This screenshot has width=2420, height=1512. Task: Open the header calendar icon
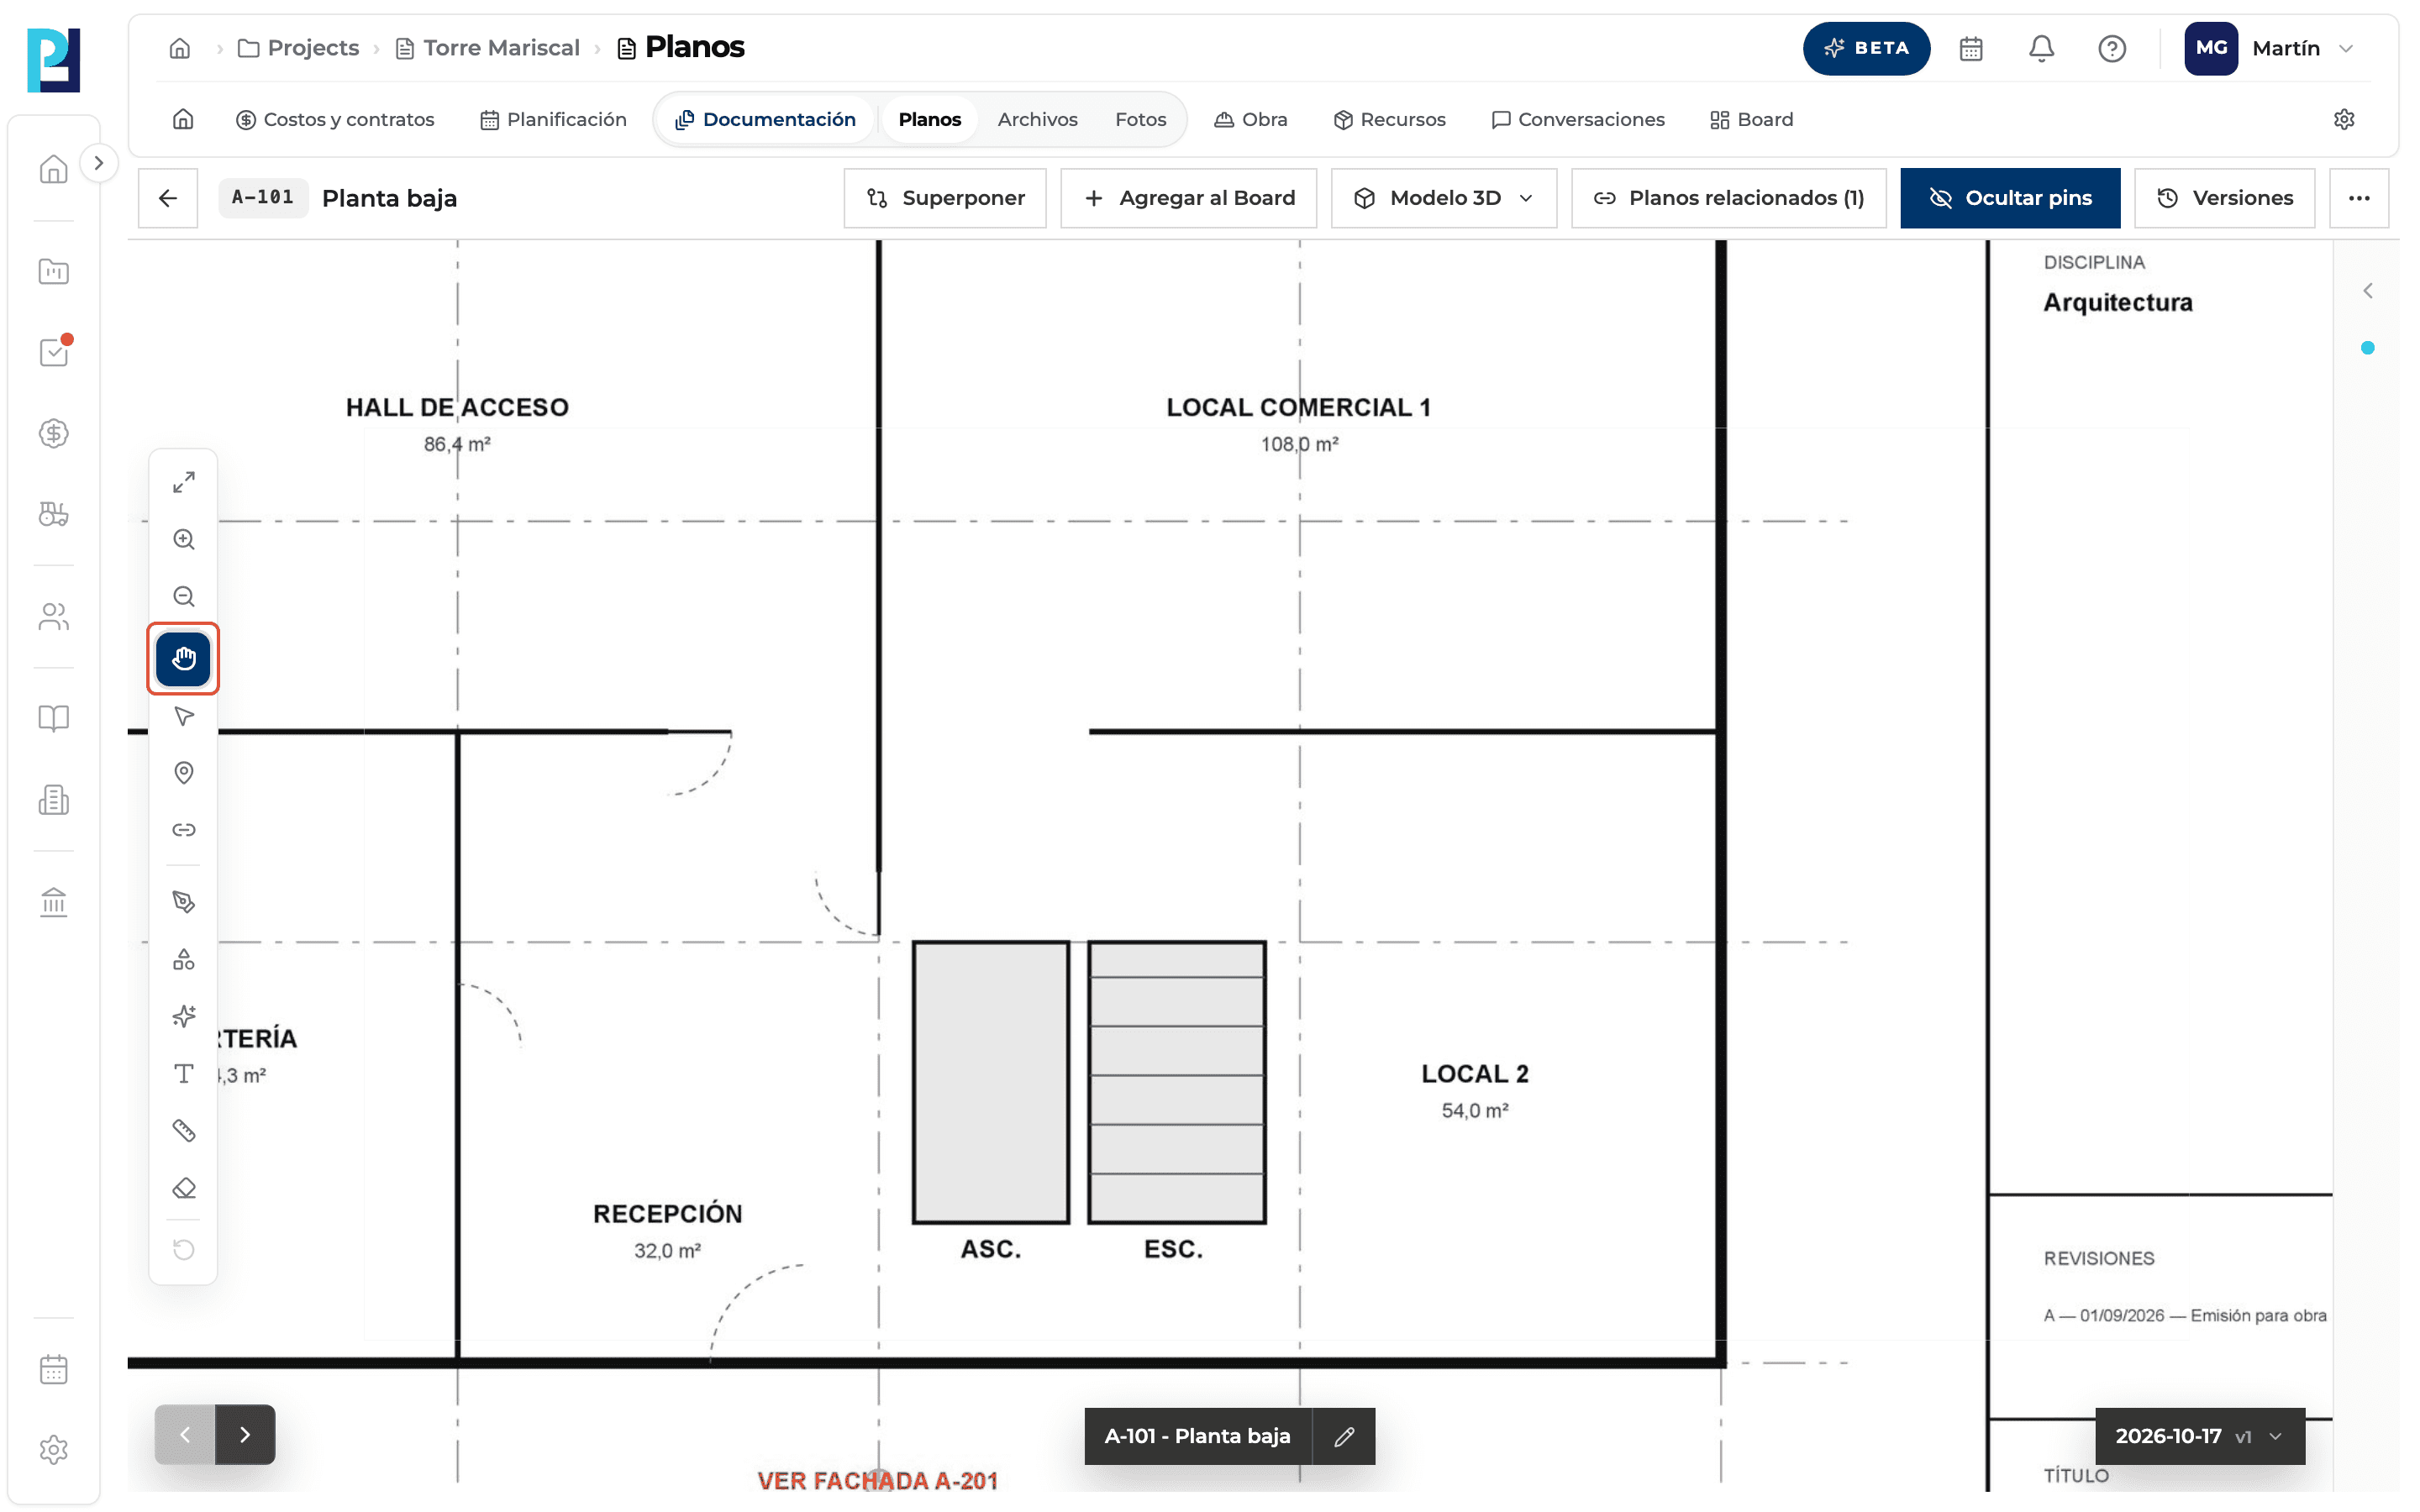[x=1970, y=48]
